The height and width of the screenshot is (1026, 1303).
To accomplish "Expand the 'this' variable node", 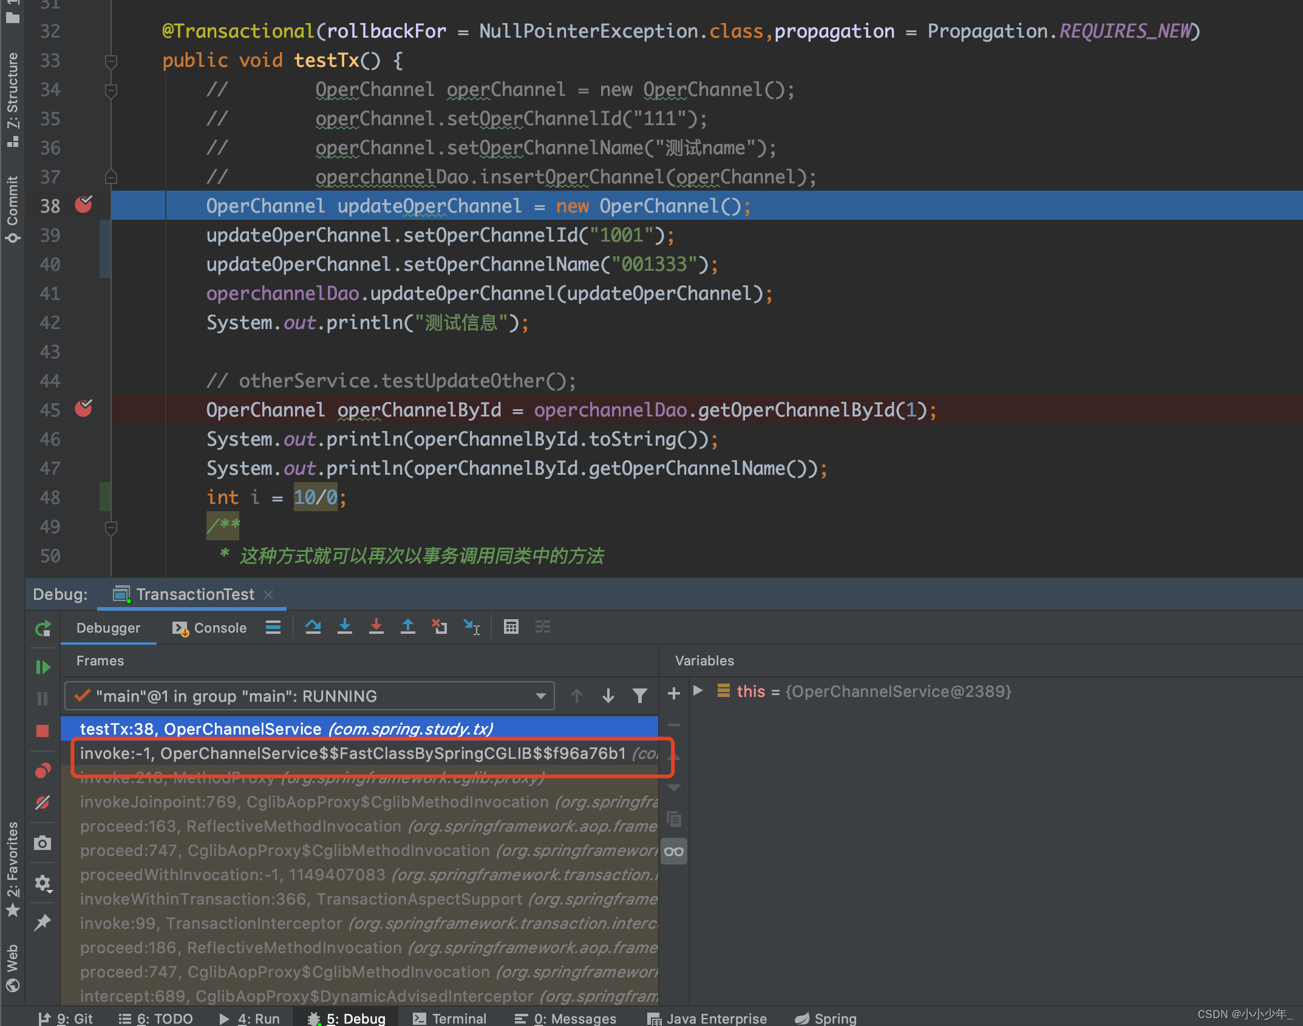I will (x=698, y=691).
